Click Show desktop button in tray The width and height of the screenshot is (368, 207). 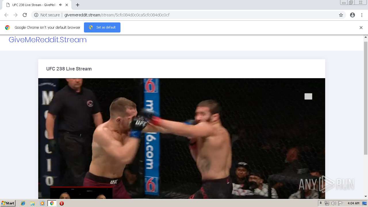(365, 203)
